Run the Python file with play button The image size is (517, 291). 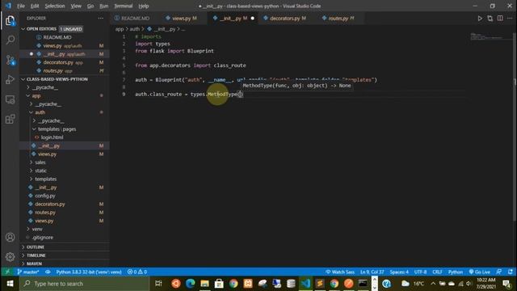tap(480, 19)
